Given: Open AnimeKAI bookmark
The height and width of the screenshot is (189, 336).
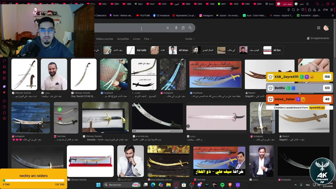Looking at the screenshot, I should pyautogui.click(x=308, y=15).
